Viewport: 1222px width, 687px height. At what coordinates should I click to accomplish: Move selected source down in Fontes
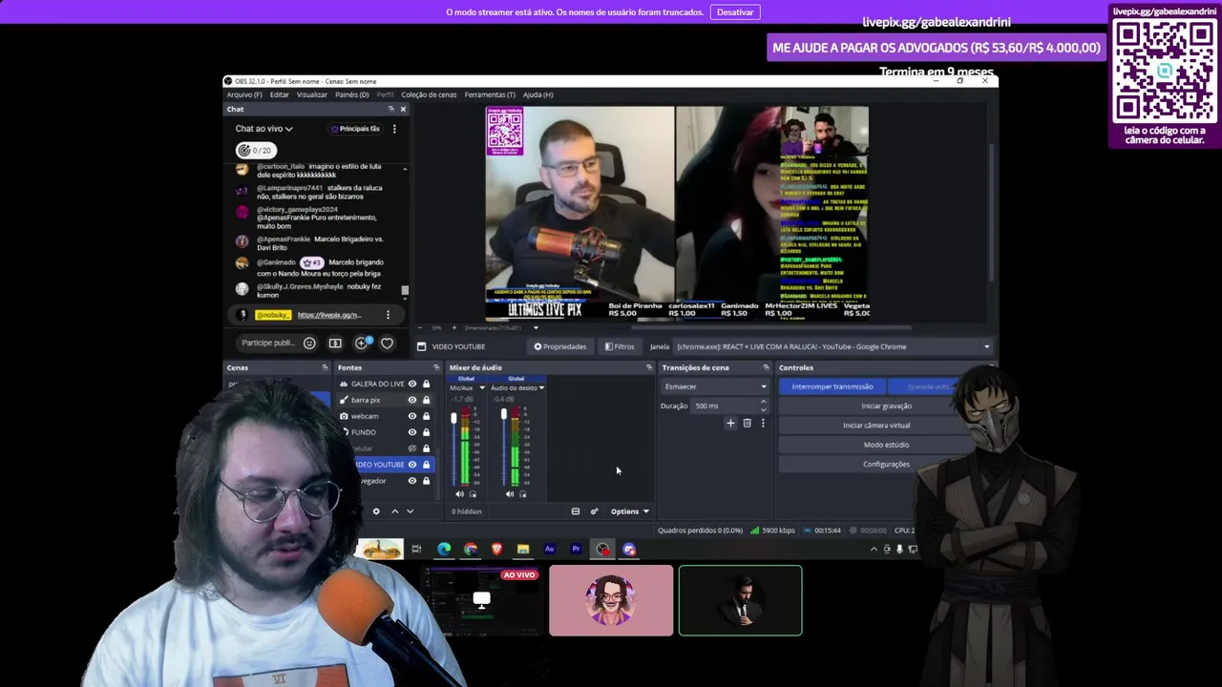[x=410, y=511]
